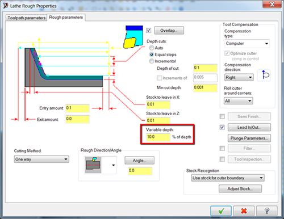
Task: Select the Auto depth cuts option
Action: point(151,48)
